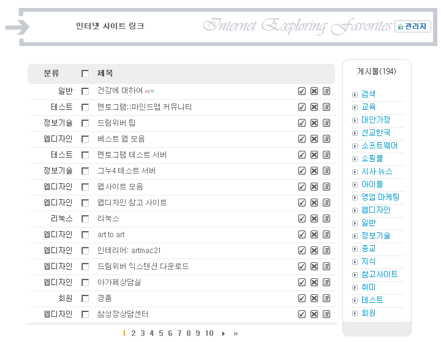Open the 웹디자인 참고 사이트 link

click(132, 202)
